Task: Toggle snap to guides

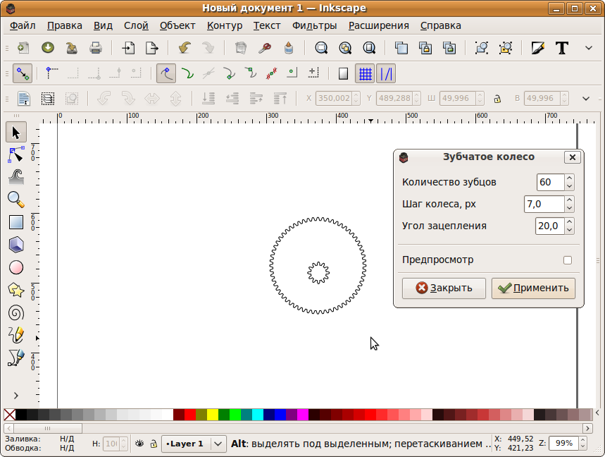Action: point(386,73)
